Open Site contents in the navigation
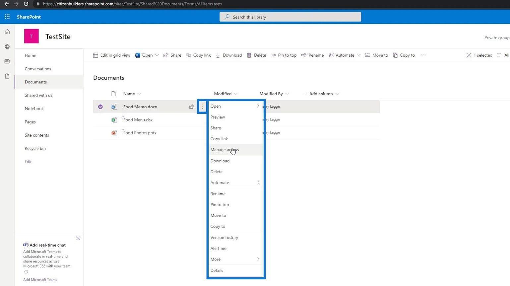This screenshot has width=510, height=286. [x=37, y=135]
